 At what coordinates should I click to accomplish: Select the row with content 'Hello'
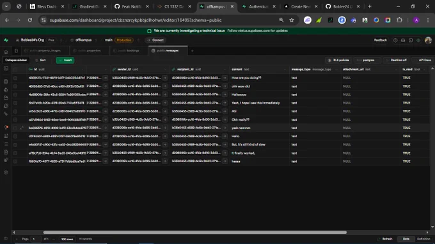pyautogui.click(x=15, y=136)
